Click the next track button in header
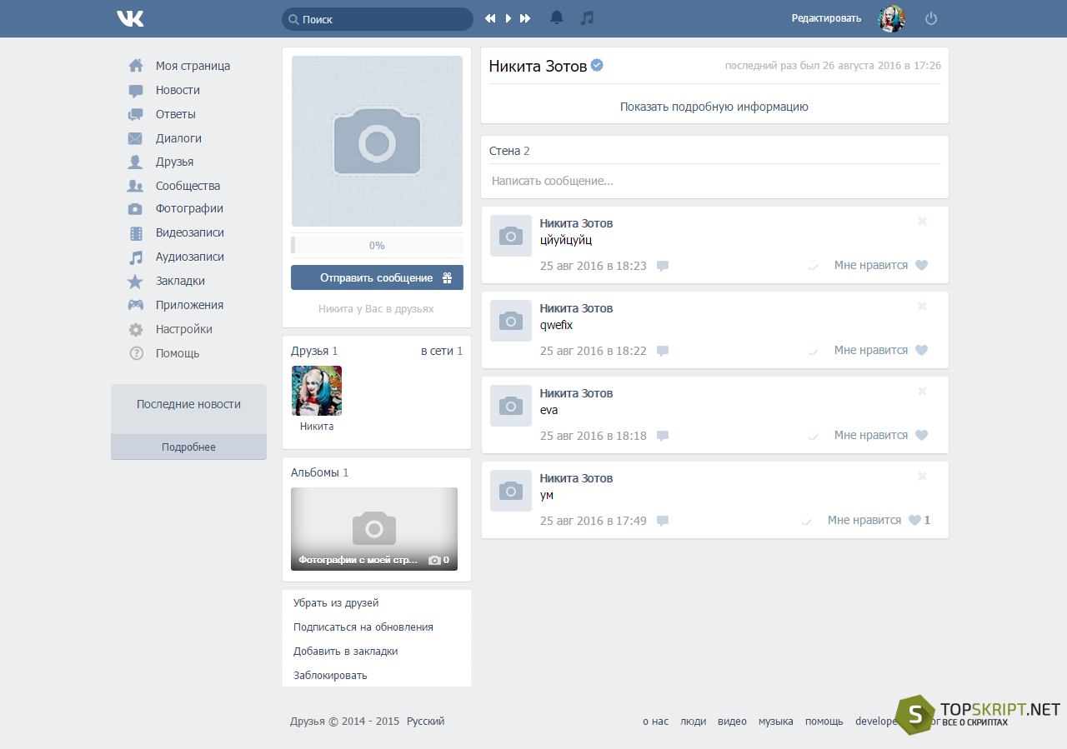This screenshot has width=1067, height=749. (x=525, y=18)
